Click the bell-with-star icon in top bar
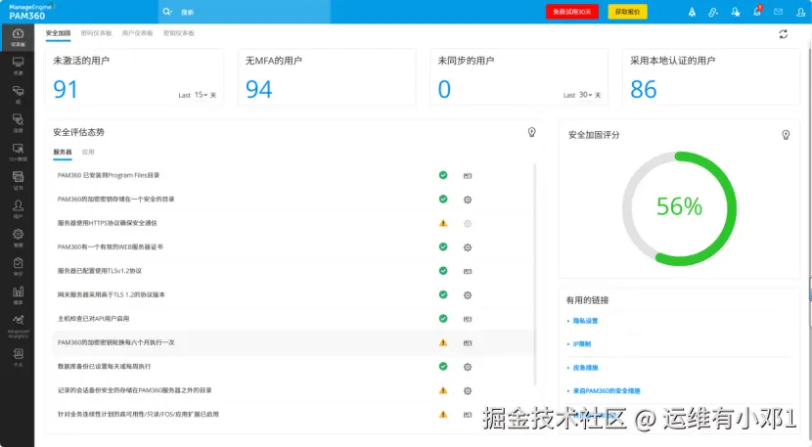Viewport: 812px width, 447px height. pyautogui.click(x=736, y=12)
